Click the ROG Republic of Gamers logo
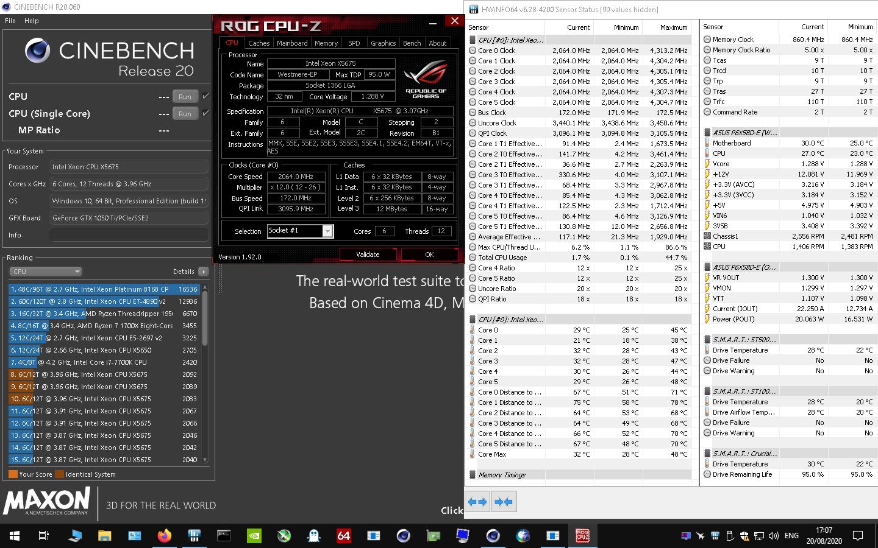The height and width of the screenshot is (548, 878). [426, 79]
